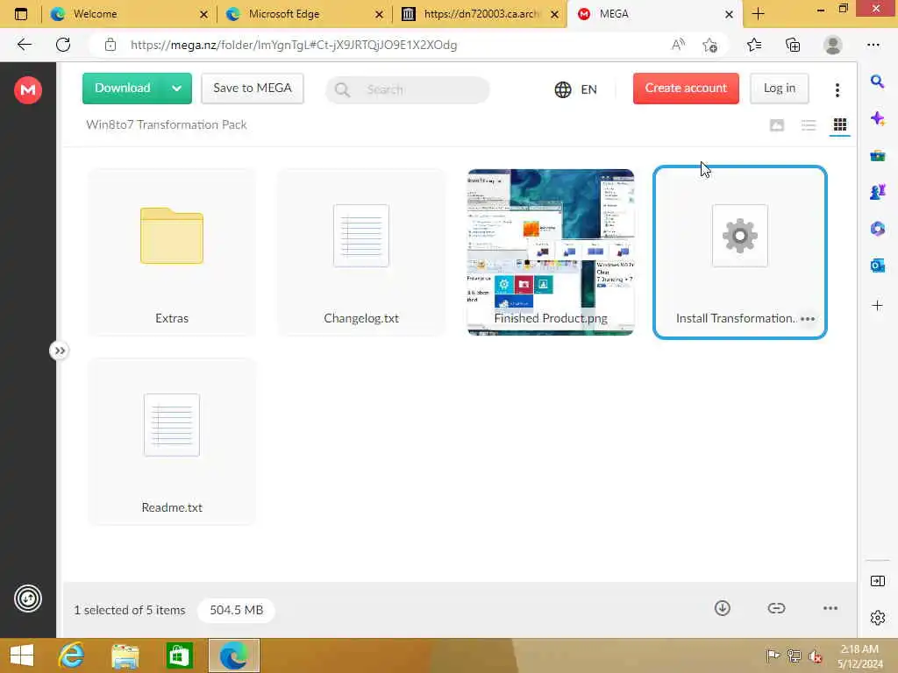Screen dimensions: 898x673
Task: Click the 504.5 MB size label
Action: 236,610
